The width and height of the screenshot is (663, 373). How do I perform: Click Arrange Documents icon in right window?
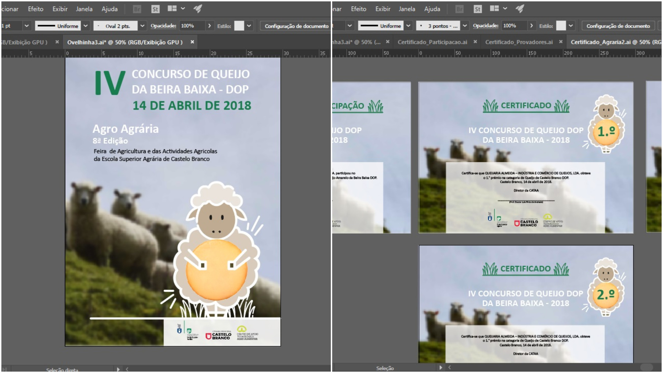click(494, 9)
